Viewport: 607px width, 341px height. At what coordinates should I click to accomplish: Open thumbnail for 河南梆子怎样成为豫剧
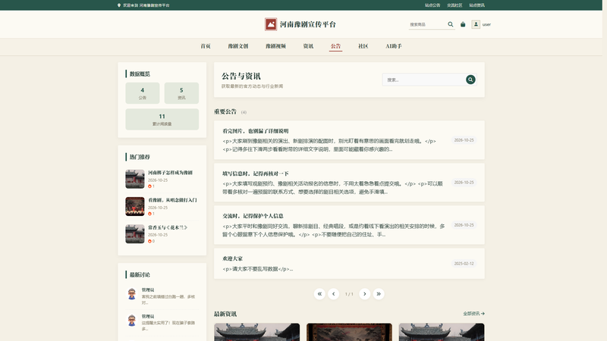coord(135,179)
